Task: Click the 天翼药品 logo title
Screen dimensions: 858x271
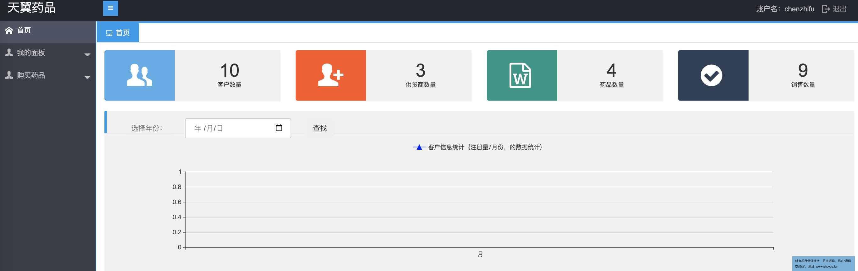Action: (32, 8)
